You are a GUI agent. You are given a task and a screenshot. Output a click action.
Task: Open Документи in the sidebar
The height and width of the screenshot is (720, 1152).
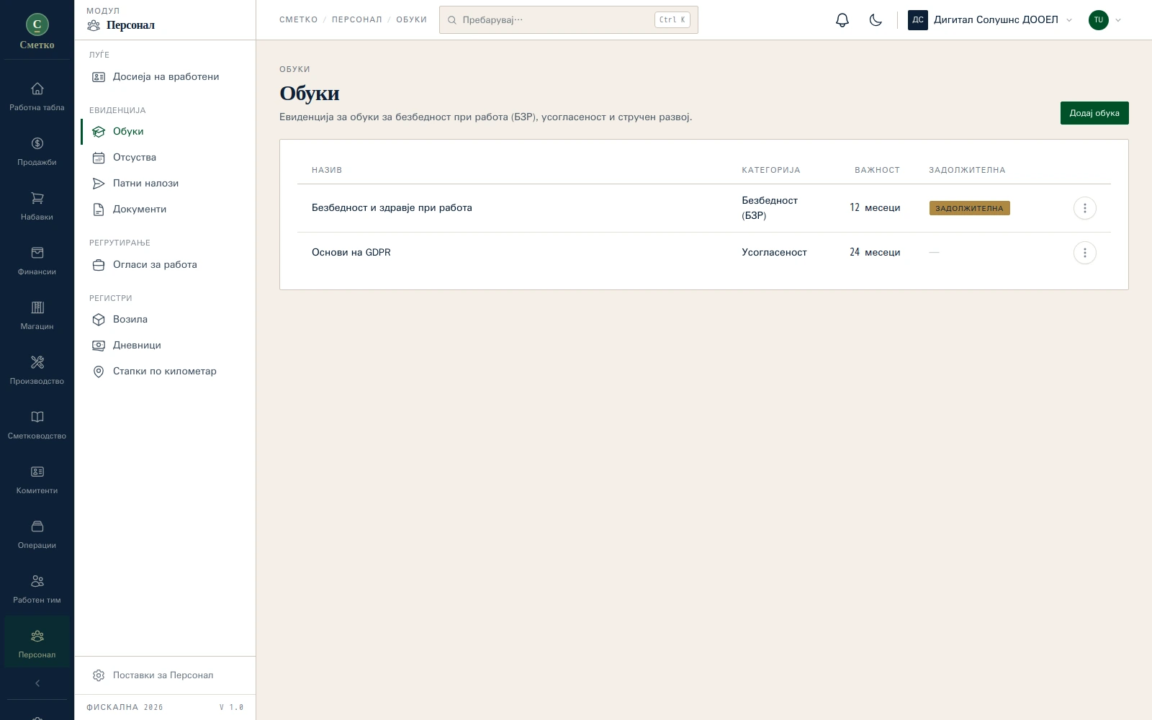[165, 210]
